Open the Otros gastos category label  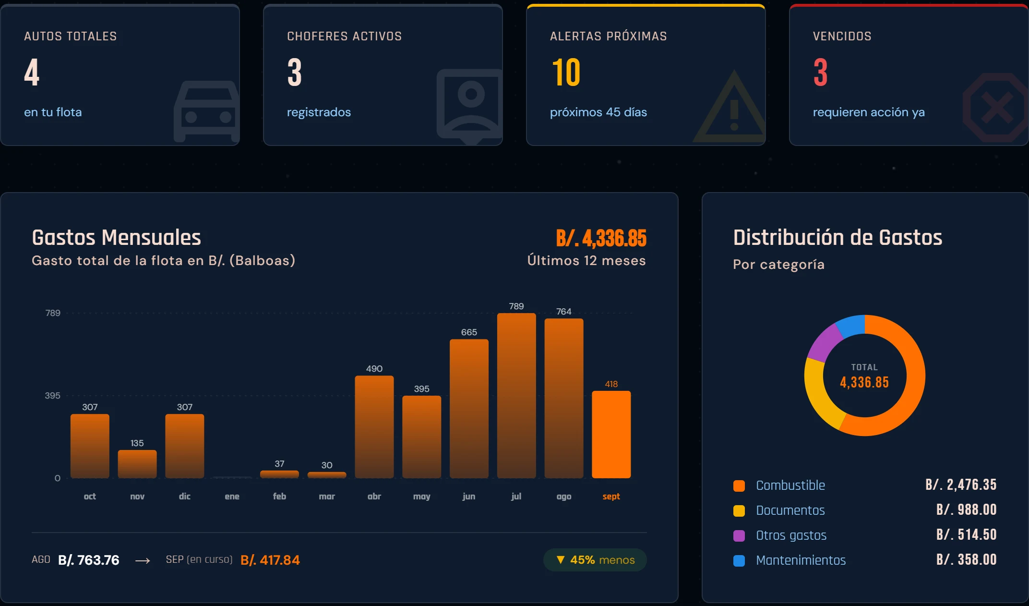(x=791, y=535)
